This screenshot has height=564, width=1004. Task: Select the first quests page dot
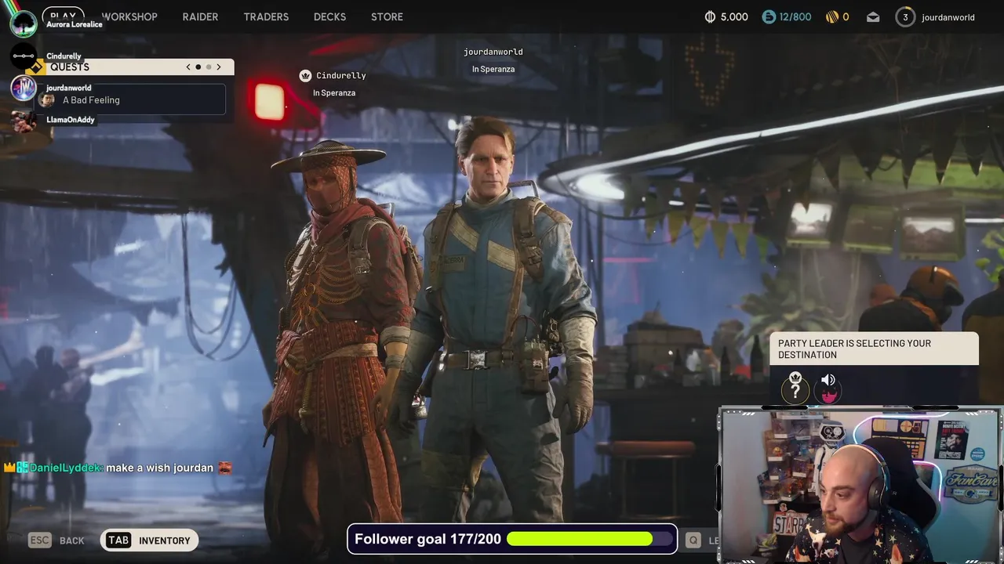click(x=198, y=67)
